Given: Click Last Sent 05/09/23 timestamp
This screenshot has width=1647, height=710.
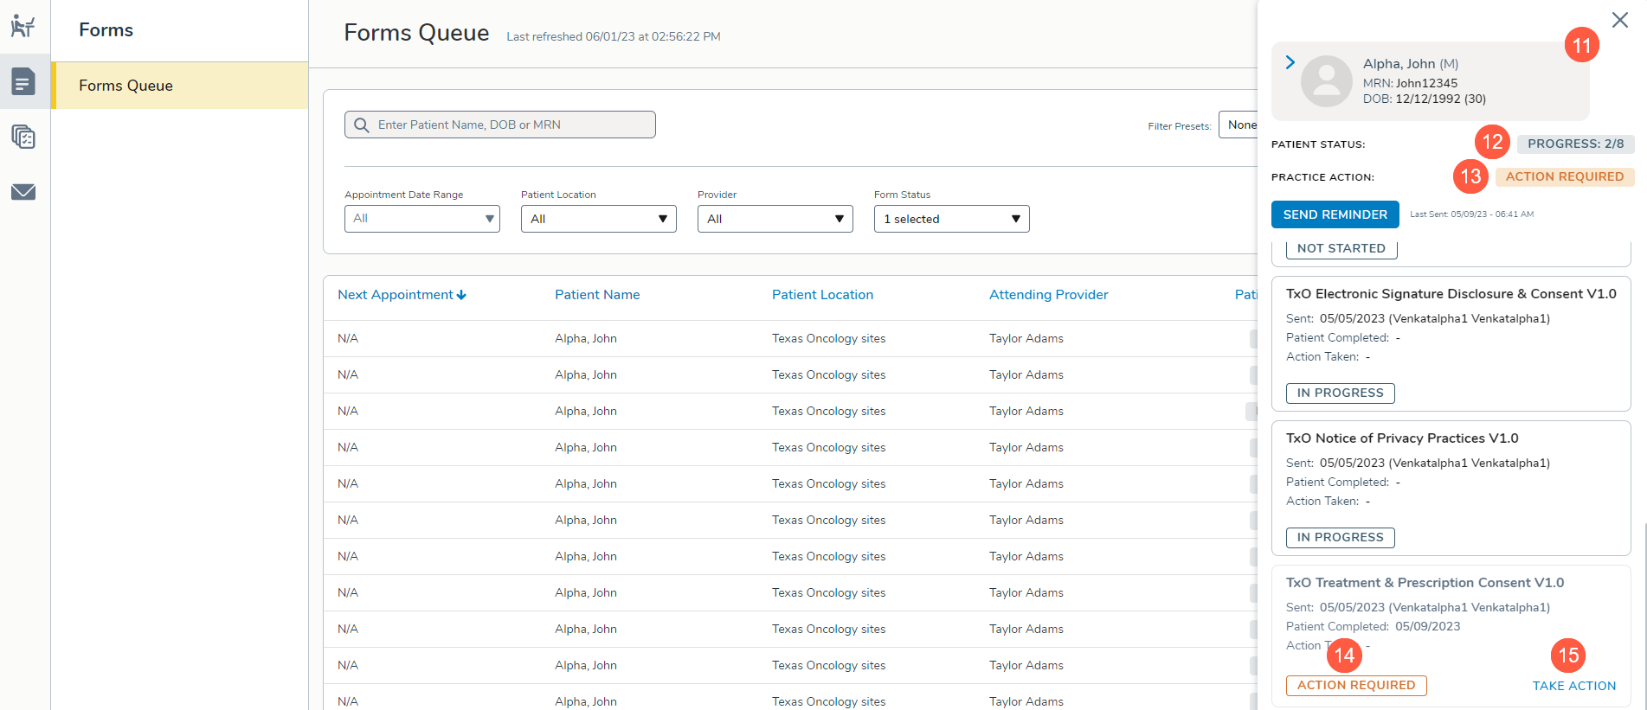Looking at the screenshot, I should 1471,214.
